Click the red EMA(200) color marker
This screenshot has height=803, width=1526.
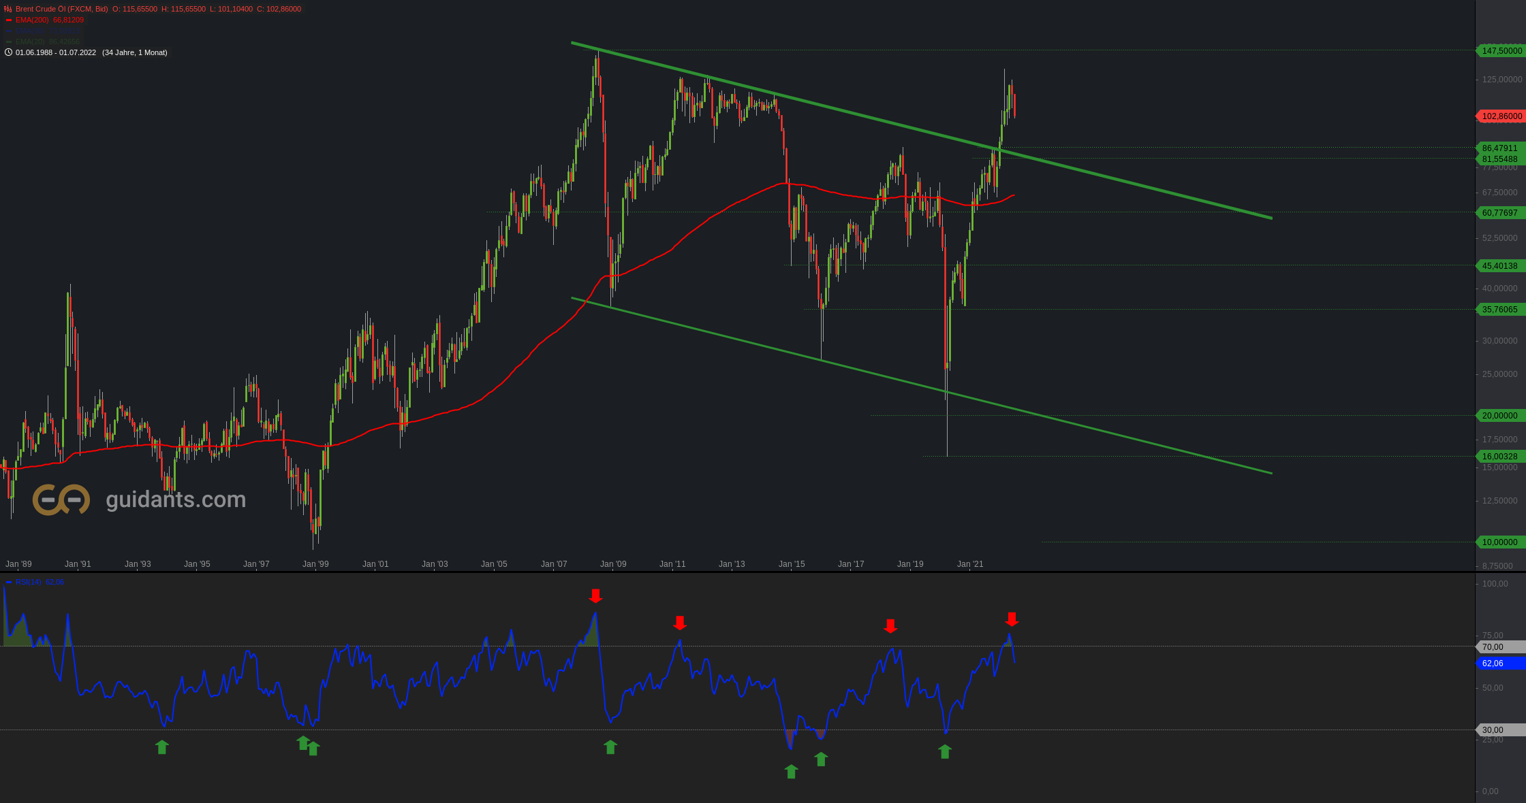(x=9, y=20)
